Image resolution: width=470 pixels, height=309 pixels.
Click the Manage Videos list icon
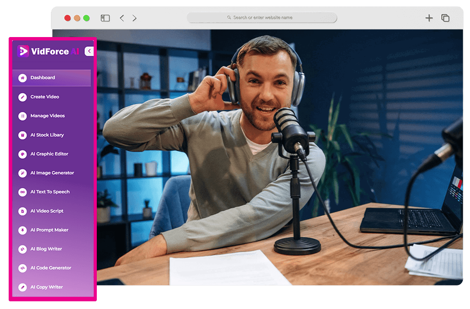click(x=22, y=116)
